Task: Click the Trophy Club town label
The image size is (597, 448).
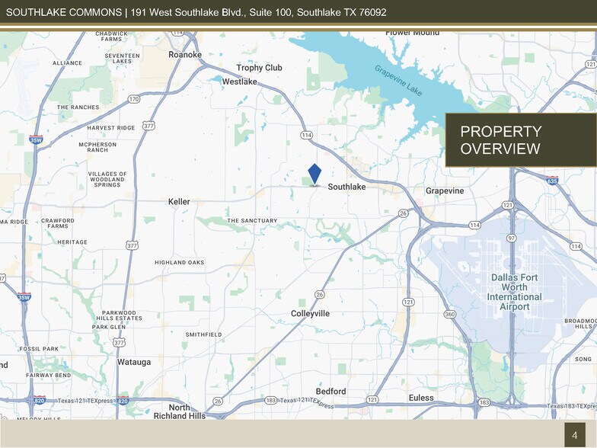Action: 259,68
